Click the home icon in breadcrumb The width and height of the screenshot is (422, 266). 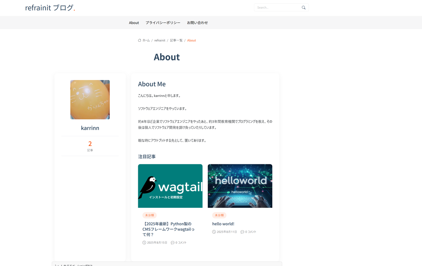140,40
